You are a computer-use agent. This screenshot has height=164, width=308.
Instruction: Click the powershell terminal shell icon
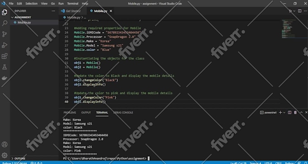click(262, 112)
